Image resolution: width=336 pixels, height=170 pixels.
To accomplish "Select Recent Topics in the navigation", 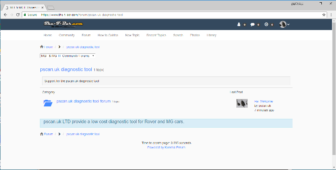I will pos(156,35).
